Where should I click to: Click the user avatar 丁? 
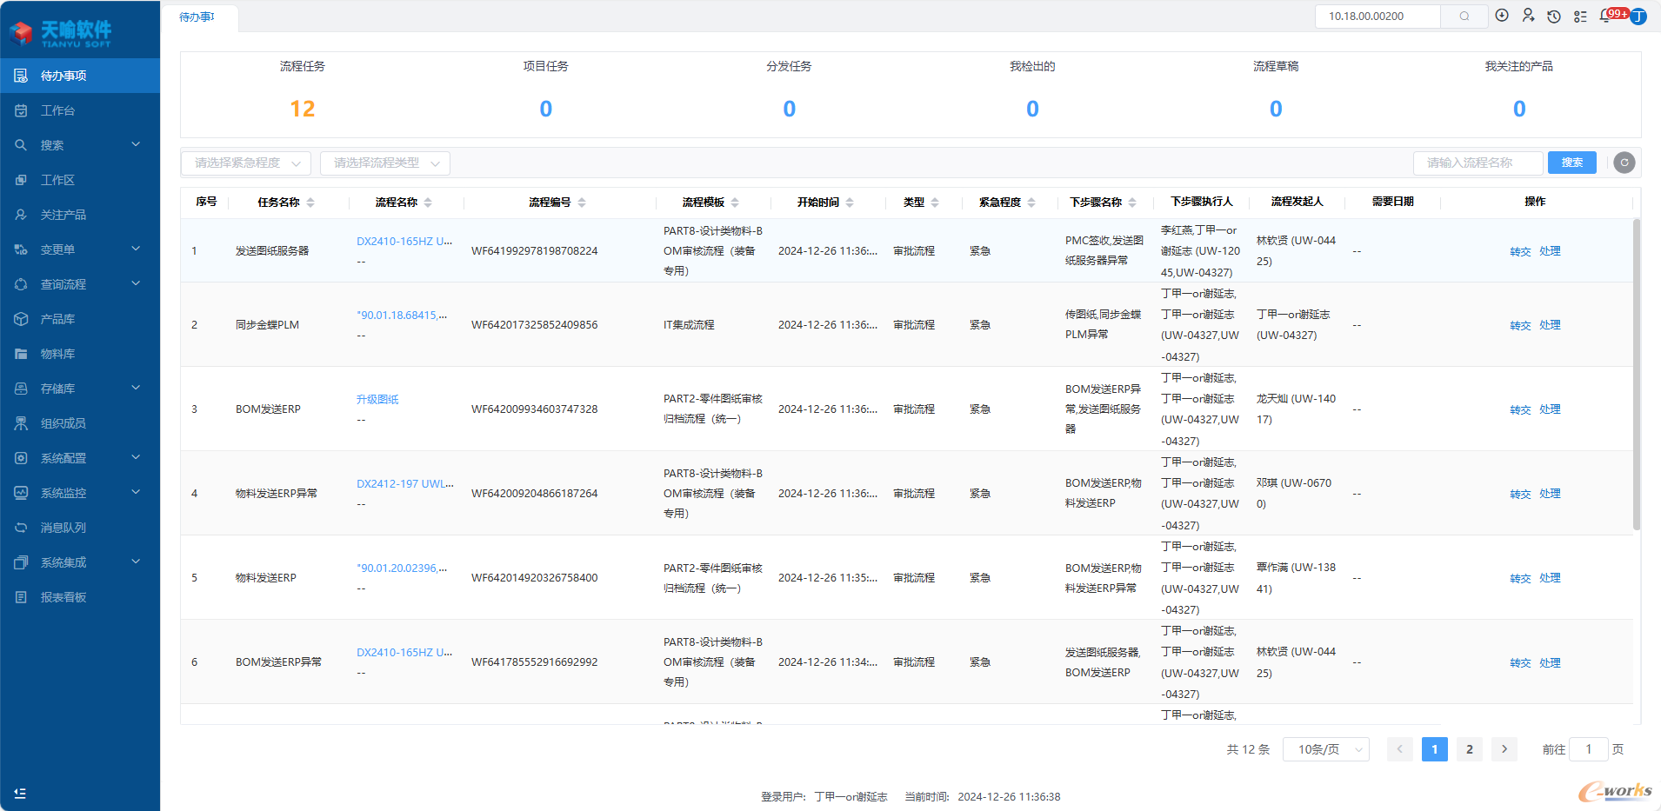tap(1638, 17)
